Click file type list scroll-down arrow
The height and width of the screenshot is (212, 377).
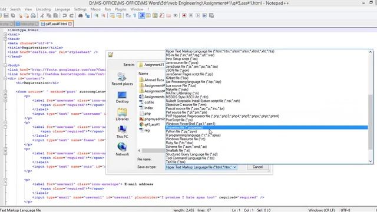coord(371,161)
